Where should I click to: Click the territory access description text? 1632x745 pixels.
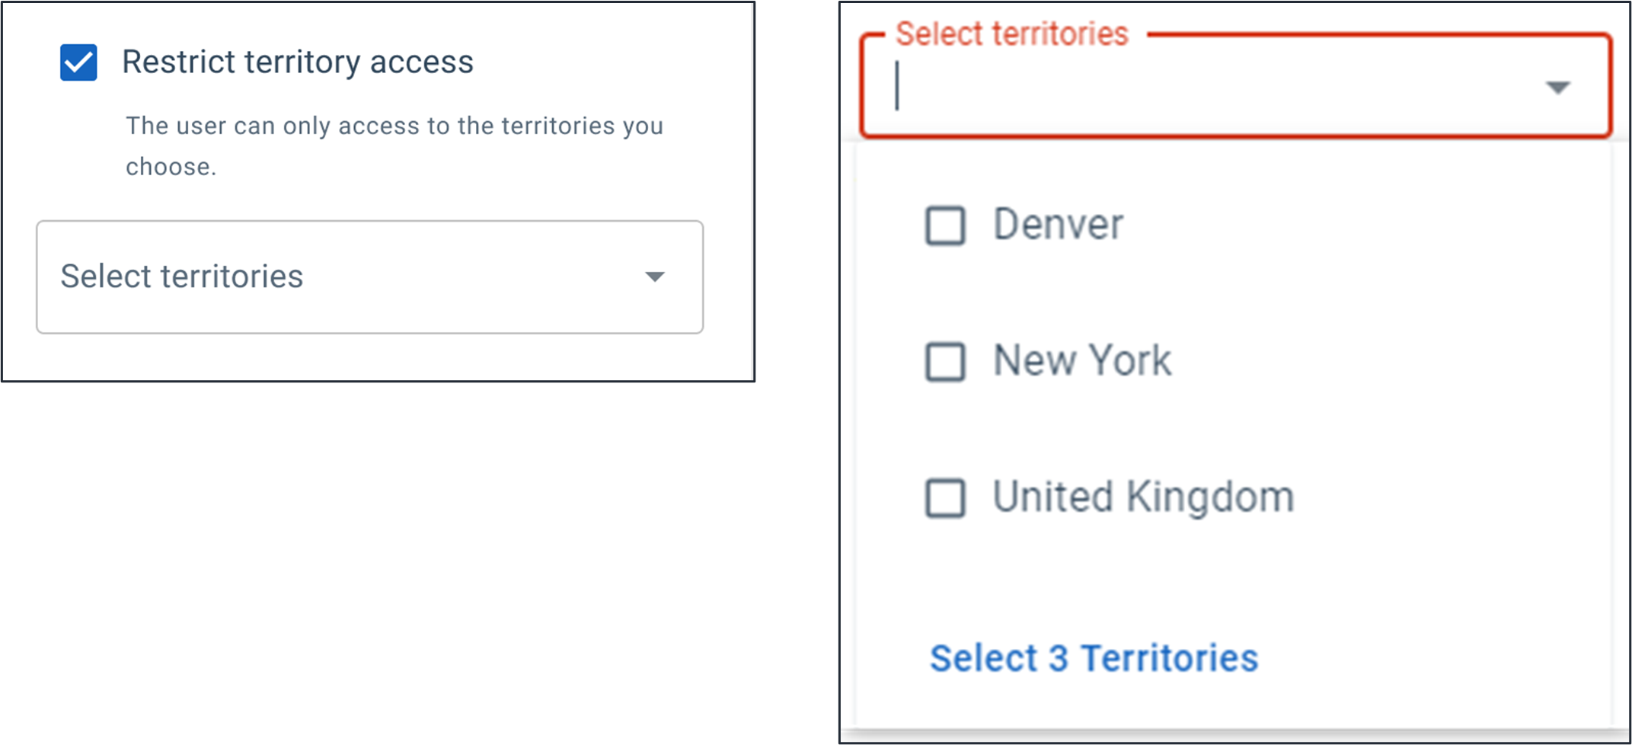[394, 145]
